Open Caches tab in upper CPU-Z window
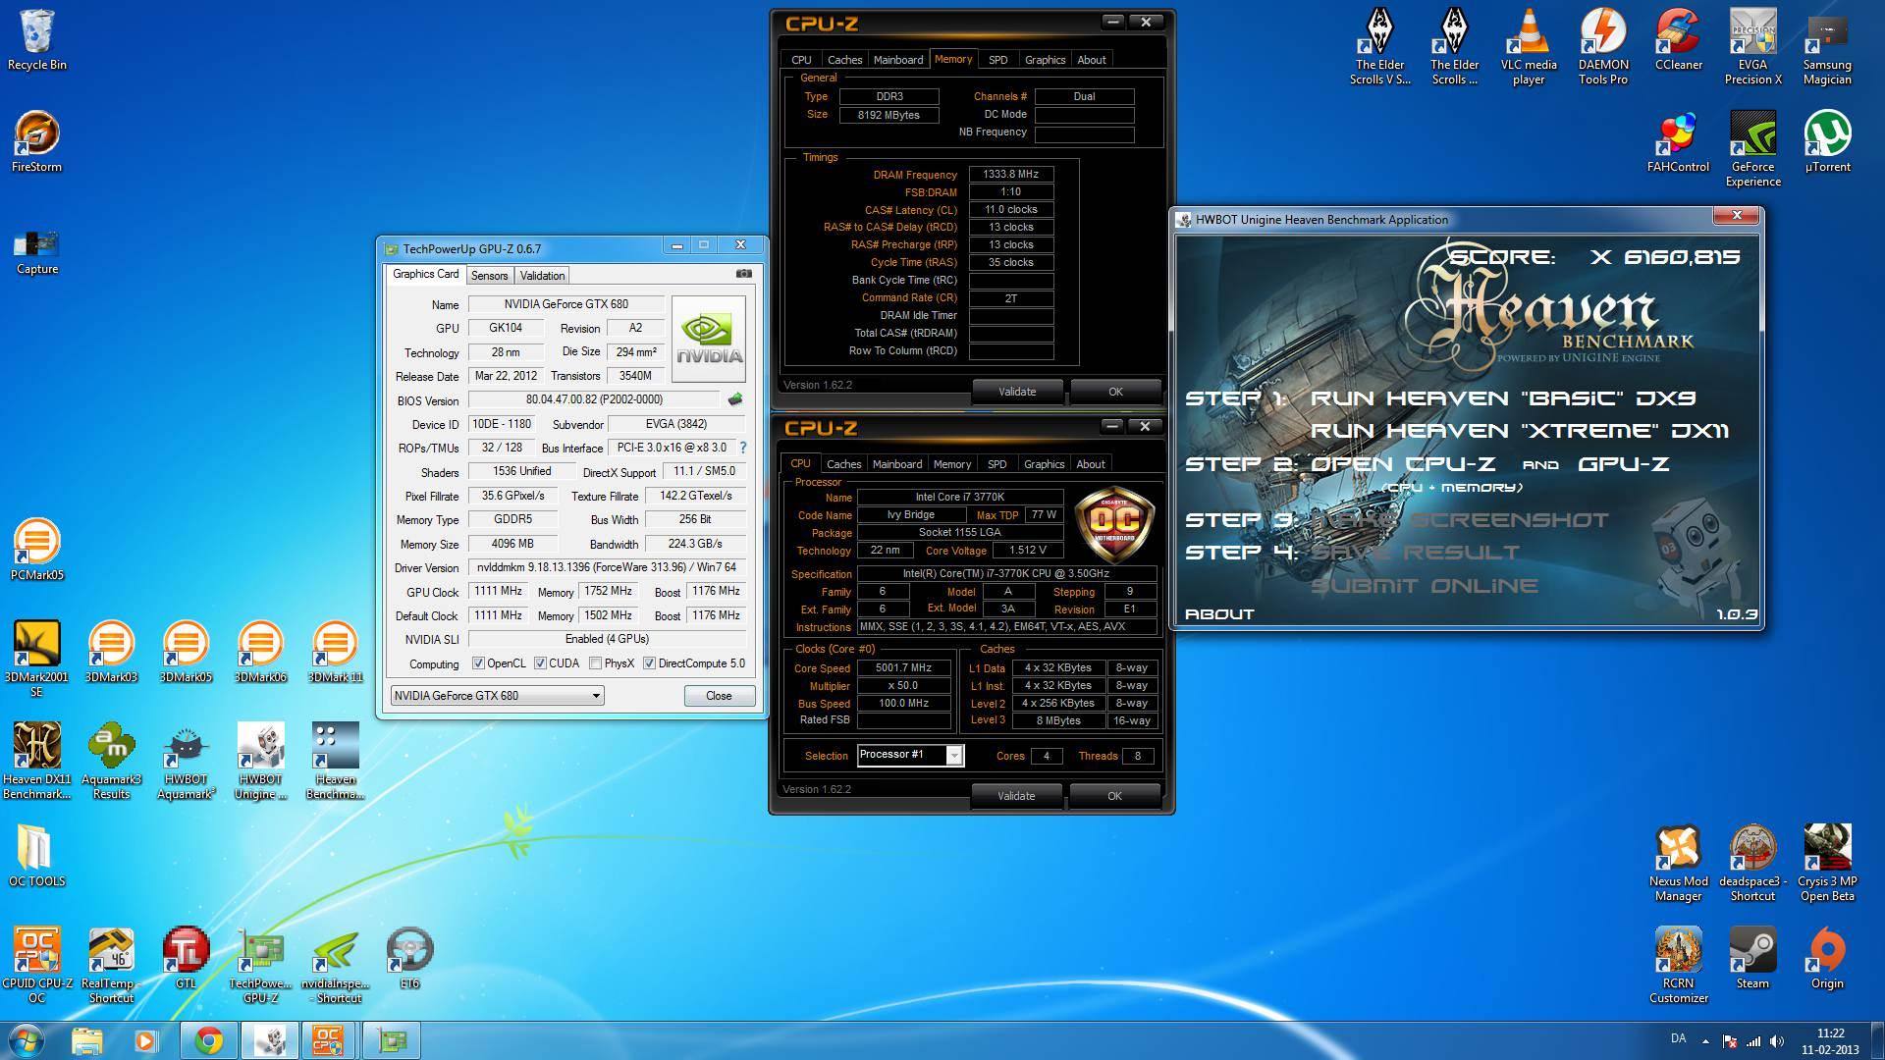The width and height of the screenshot is (1885, 1060). pos(844,60)
